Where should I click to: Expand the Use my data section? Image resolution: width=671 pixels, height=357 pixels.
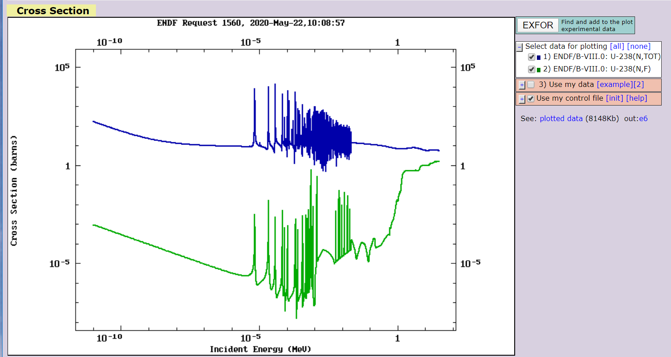point(522,85)
